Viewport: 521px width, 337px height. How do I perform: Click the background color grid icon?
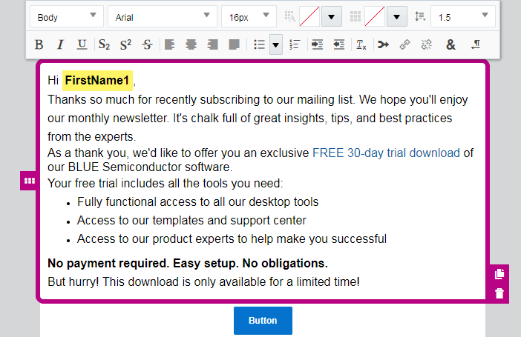355,16
